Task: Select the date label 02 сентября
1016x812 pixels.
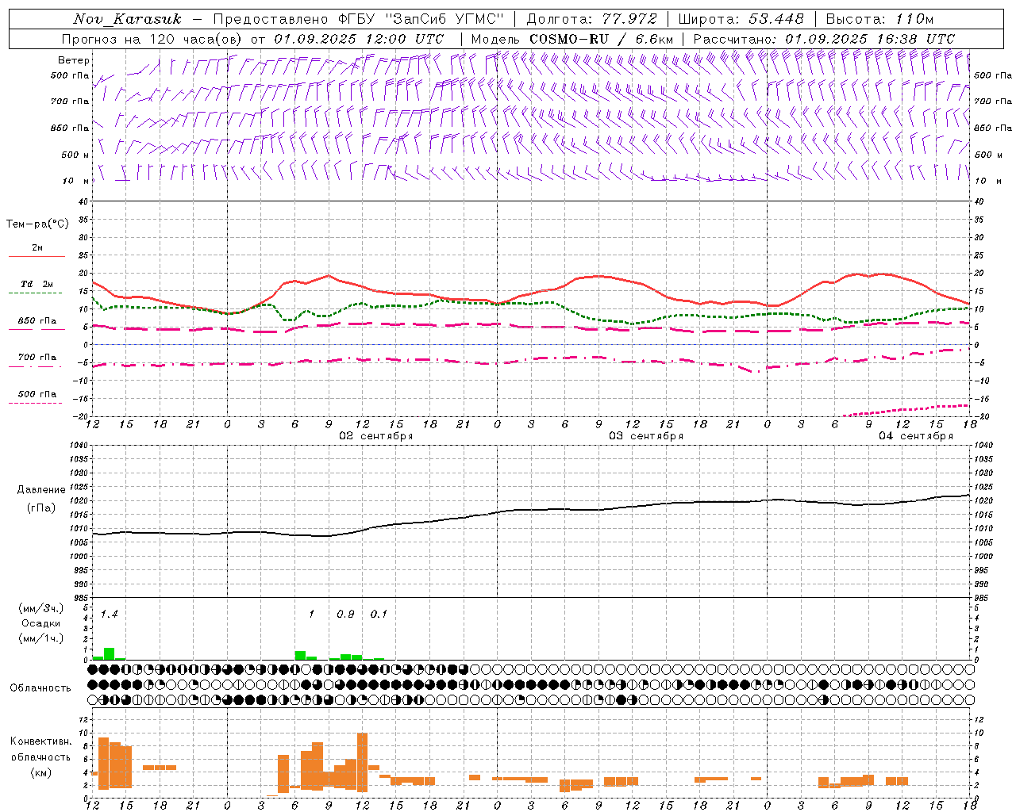Action: tap(376, 436)
